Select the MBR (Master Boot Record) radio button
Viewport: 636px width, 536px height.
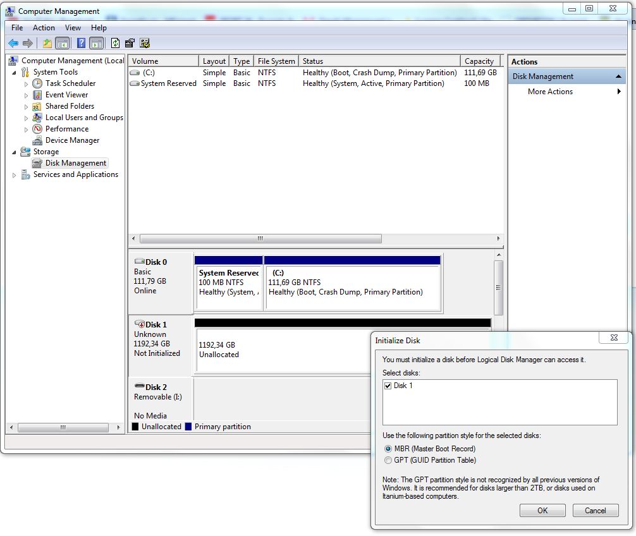[388, 449]
